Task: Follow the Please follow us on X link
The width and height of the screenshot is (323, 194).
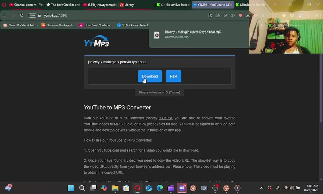Action: [x=160, y=92]
